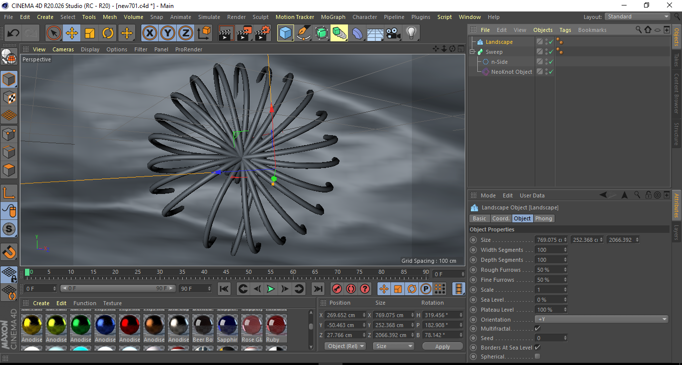Switch to Edges mode
Image resolution: width=682 pixels, height=365 pixels.
(x=9, y=152)
